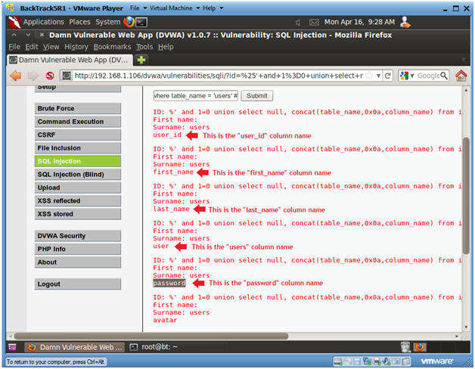The image size is (475, 369).
Task: Click the Logout button
Action: (x=78, y=284)
